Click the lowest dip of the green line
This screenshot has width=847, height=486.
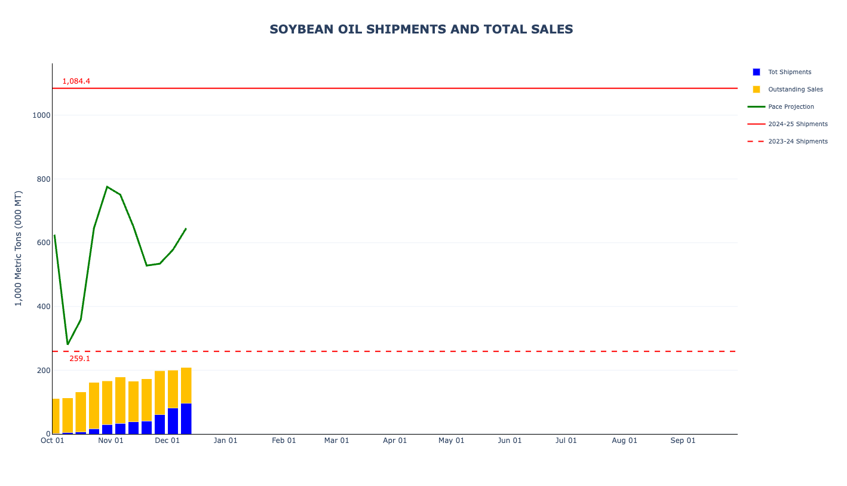67,344
